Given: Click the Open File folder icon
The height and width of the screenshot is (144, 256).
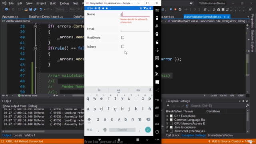Looking at the screenshot, I should (x=26, y=10).
